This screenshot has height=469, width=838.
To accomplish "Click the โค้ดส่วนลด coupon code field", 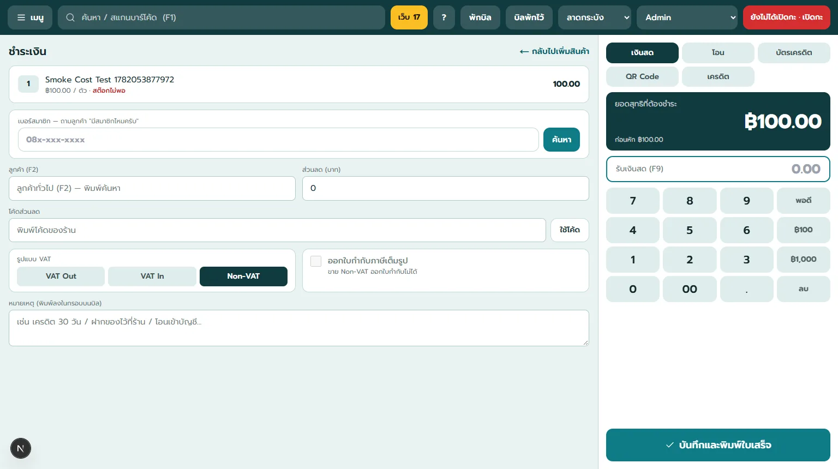I will click(277, 230).
